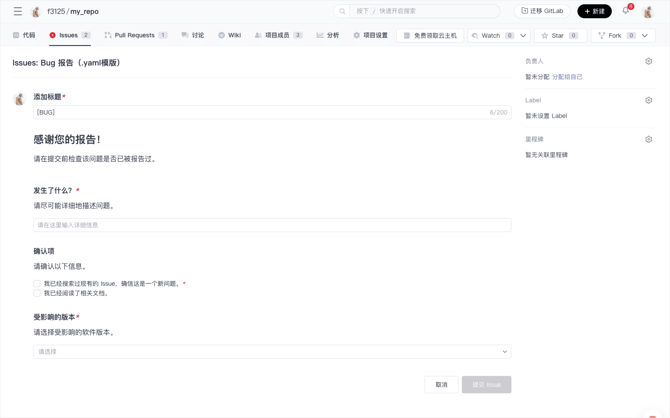Open the 里程碑 settings gear
This screenshot has height=418, width=670.
point(648,139)
